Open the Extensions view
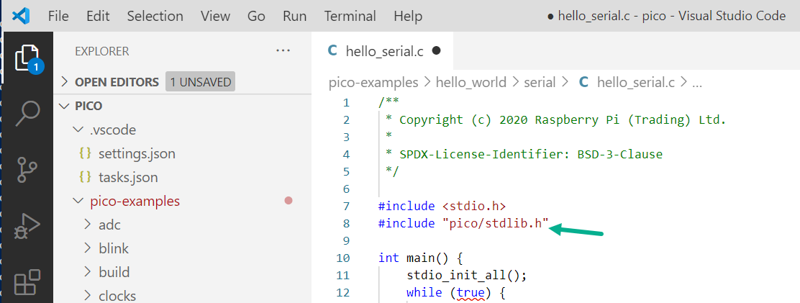The image size is (800, 303). [x=27, y=282]
